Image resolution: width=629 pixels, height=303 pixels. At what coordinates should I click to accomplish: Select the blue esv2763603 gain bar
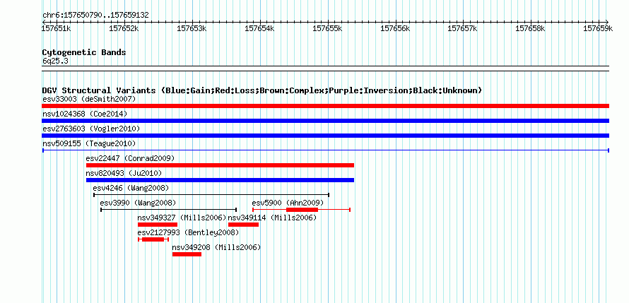pyautogui.click(x=325, y=136)
